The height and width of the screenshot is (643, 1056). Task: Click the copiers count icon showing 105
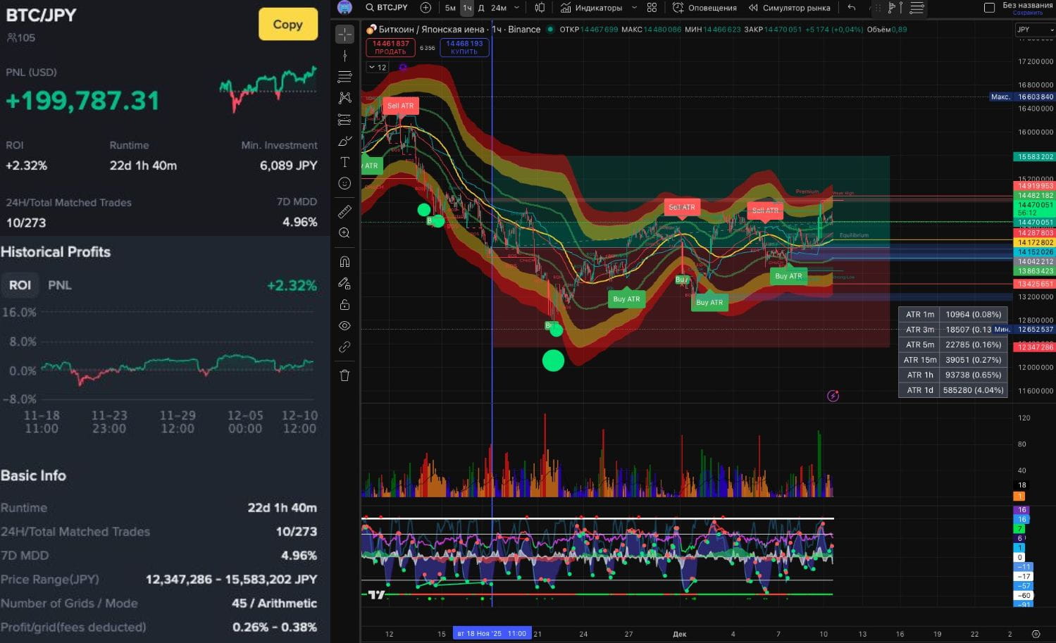11,38
